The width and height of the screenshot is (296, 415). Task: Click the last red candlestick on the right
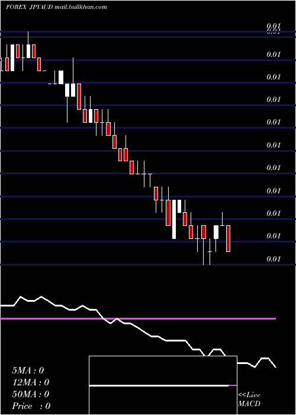[x=228, y=238]
